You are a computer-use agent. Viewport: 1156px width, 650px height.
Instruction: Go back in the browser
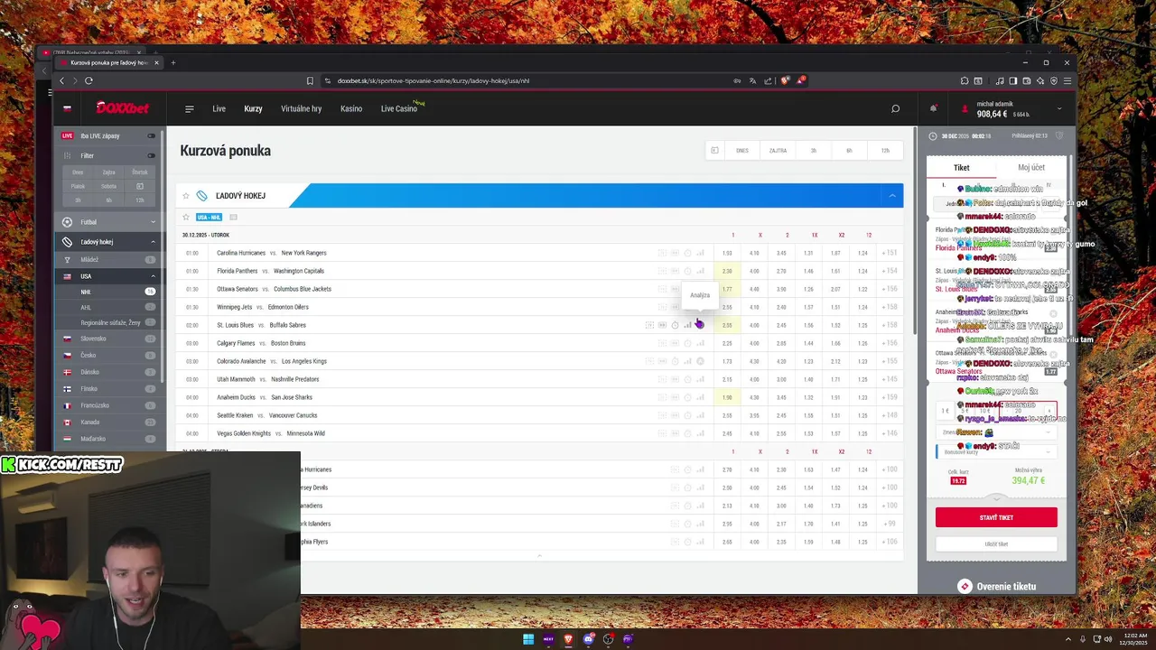tap(61, 80)
